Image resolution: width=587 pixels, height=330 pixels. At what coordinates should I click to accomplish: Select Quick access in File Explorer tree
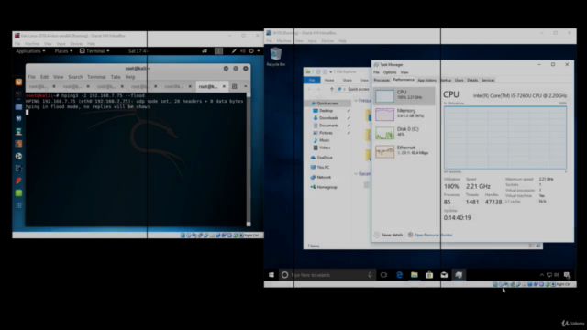[327, 104]
